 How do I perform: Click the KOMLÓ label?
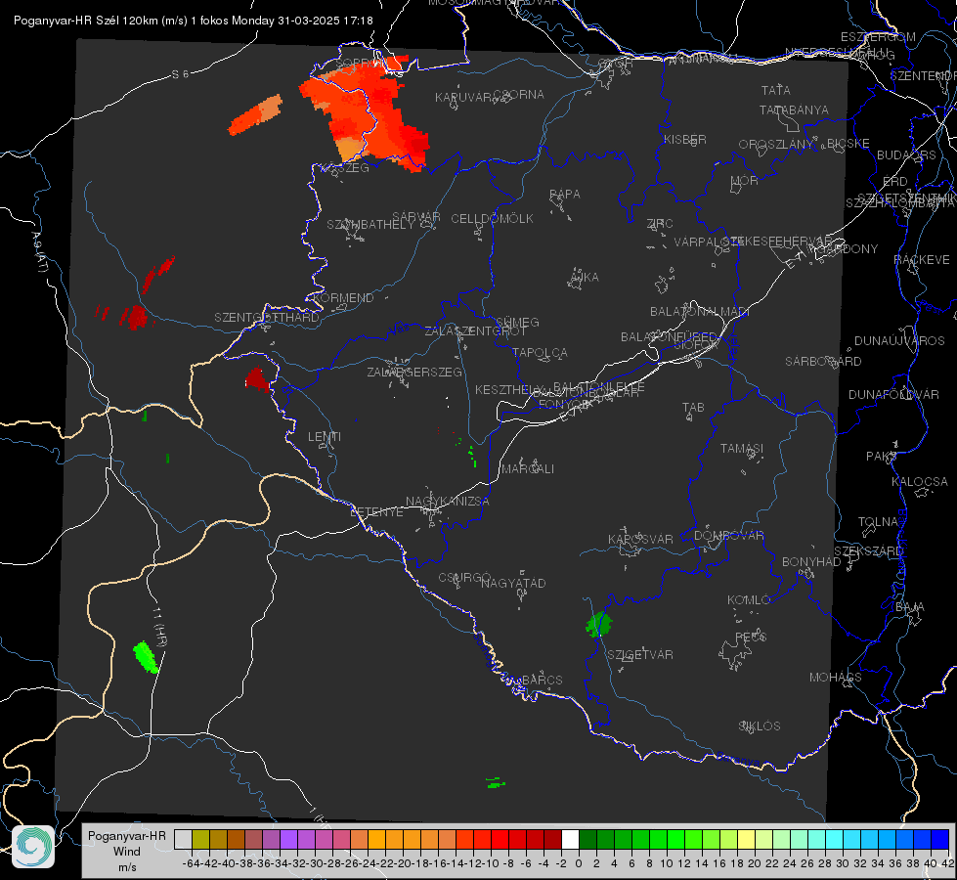point(749,600)
